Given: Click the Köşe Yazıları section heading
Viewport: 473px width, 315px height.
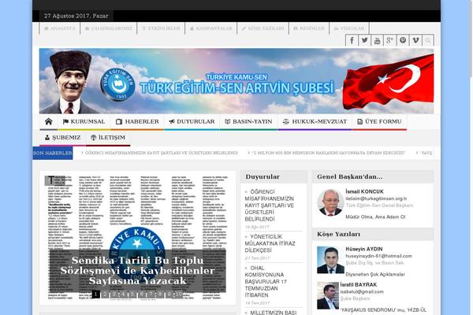Looking at the screenshot, I should click(x=338, y=234).
